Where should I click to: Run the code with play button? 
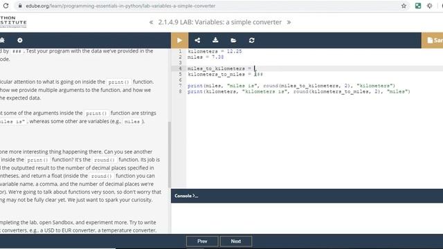click(x=179, y=40)
